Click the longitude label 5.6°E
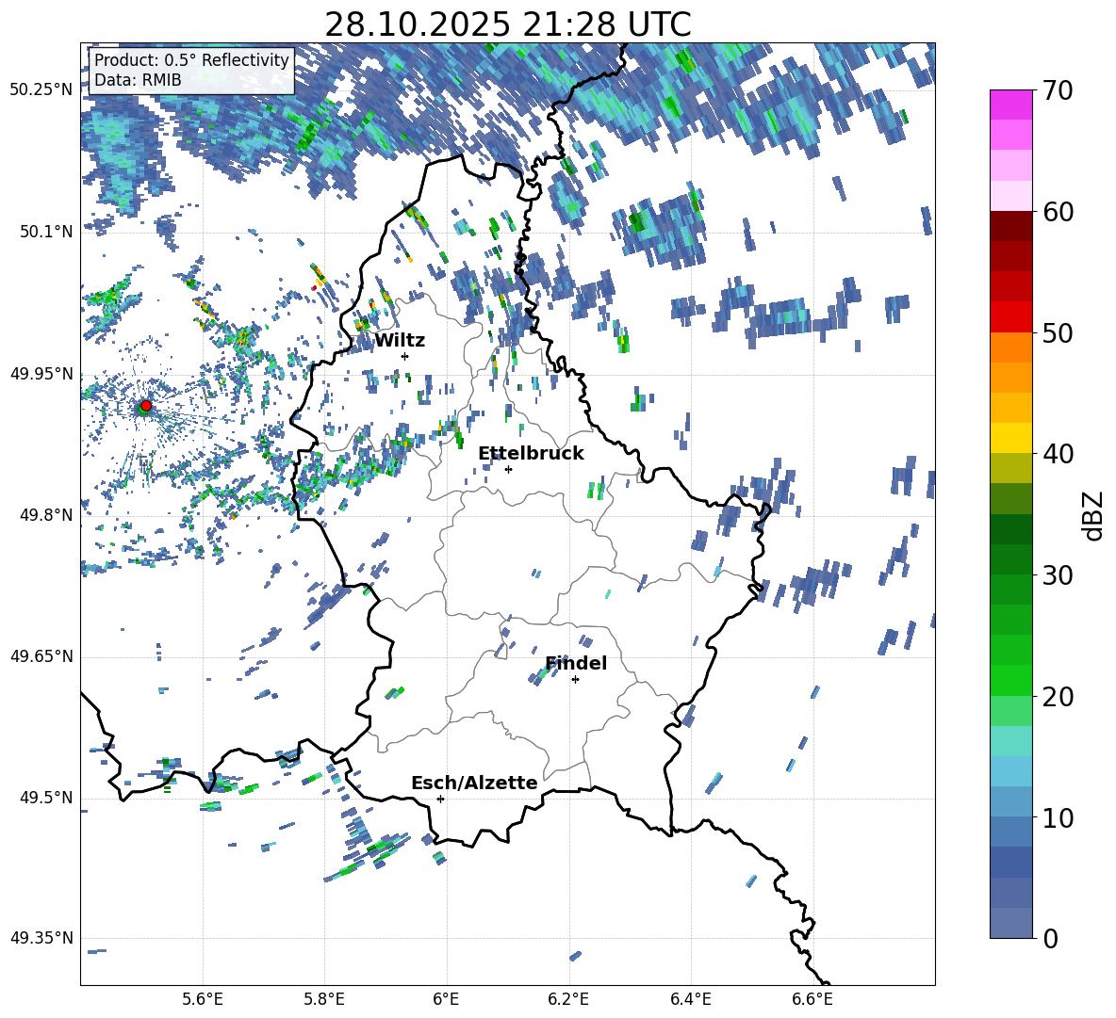The image size is (1116, 1018). pos(203,999)
